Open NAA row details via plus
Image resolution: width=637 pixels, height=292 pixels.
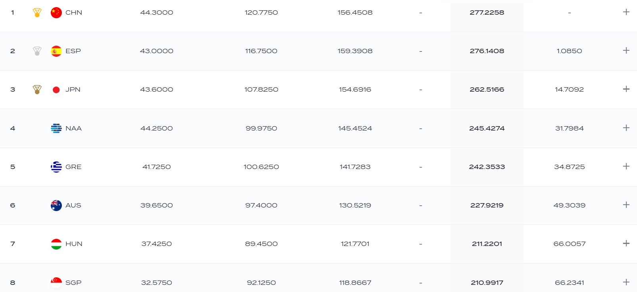(626, 128)
